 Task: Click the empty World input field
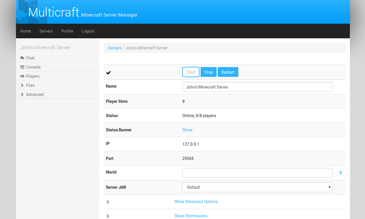point(257,173)
